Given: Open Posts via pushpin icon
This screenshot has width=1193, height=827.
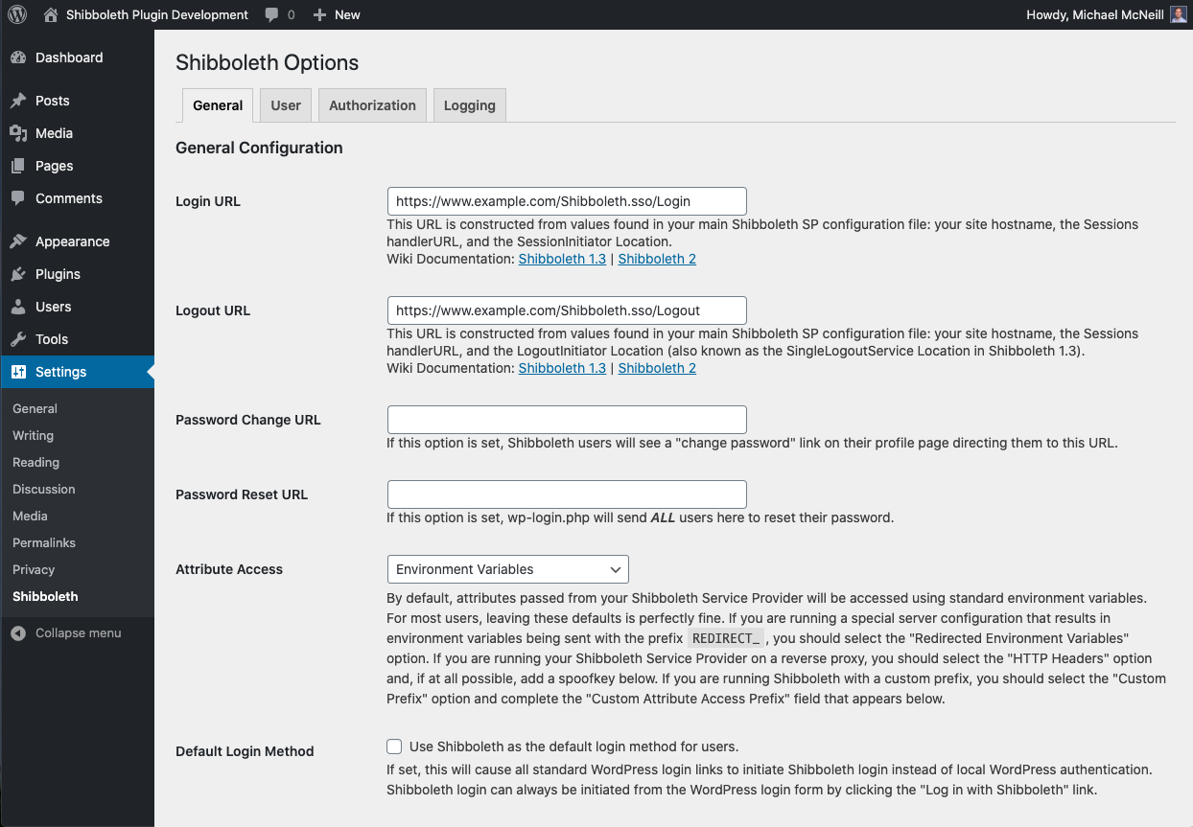Looking at the screenshot, I should tap(18, 101).
